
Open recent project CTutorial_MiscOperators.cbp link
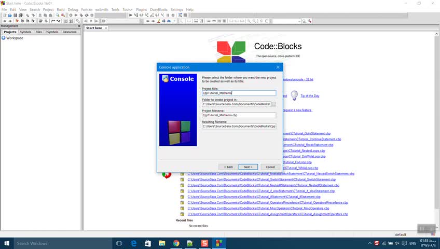[x=258, y=209]
